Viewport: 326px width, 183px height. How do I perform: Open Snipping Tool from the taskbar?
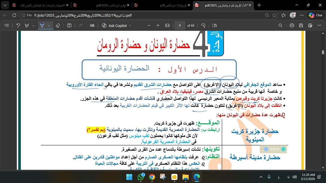(x=163, y=177)
